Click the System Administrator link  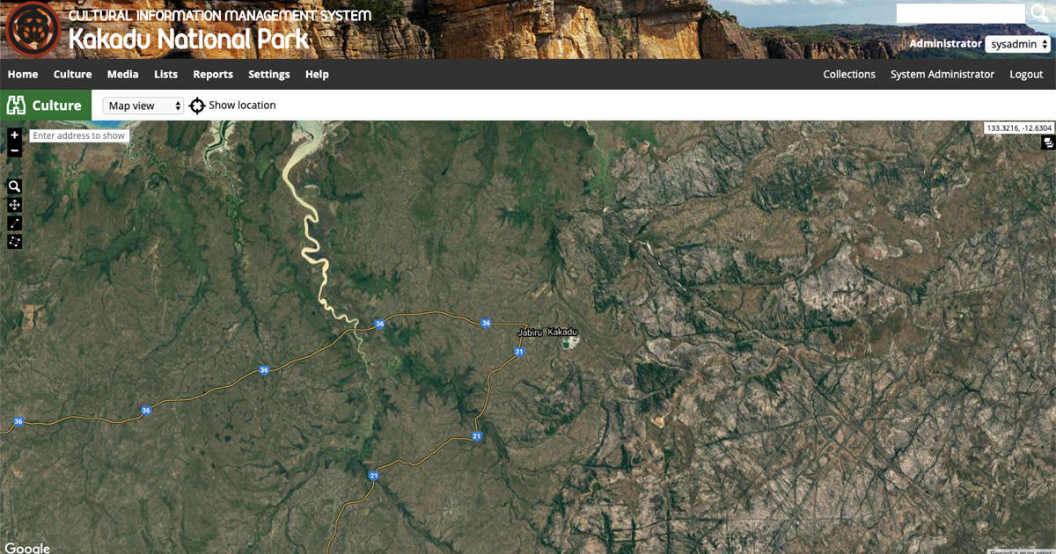[x=942, y=75]
